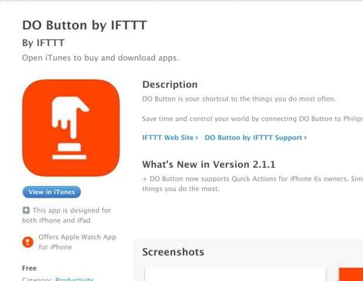
Task: Open View in iTunes button
Action: (52, 192)
